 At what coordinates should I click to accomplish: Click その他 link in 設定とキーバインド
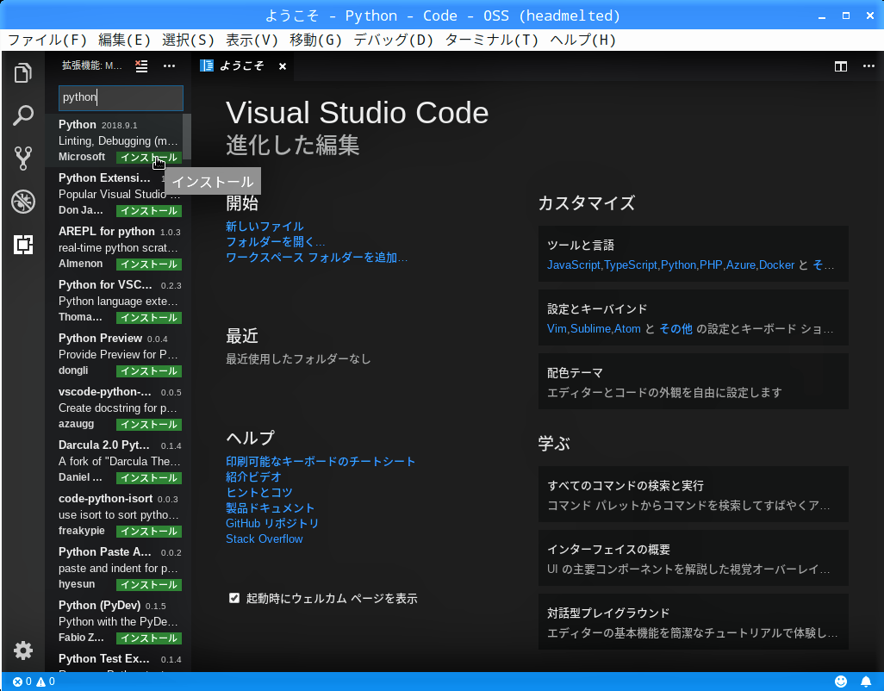point(675,328)
